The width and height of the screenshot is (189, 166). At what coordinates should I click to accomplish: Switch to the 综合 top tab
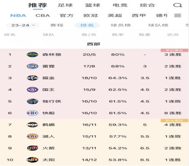pos(147,5)
